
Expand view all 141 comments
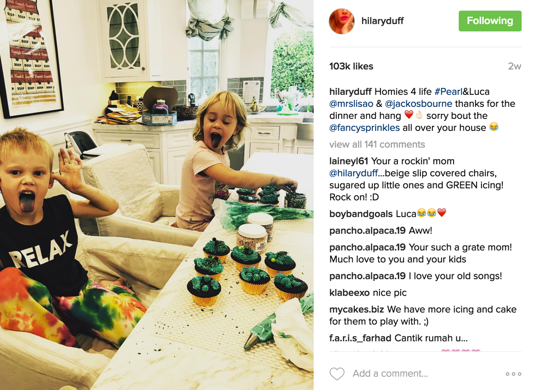tap(377, 145)
